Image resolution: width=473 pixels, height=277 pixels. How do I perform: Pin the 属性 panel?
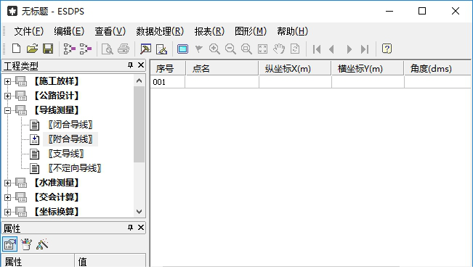click(130, 228)
